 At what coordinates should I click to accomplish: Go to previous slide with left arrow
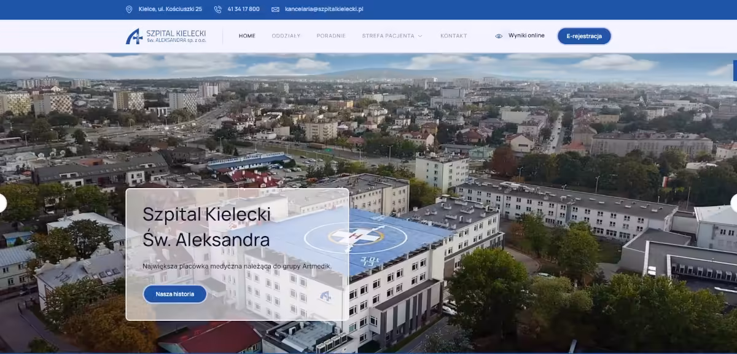click(x=2, y=203)
